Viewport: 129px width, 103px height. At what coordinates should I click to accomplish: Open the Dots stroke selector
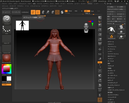click(7, 30)
